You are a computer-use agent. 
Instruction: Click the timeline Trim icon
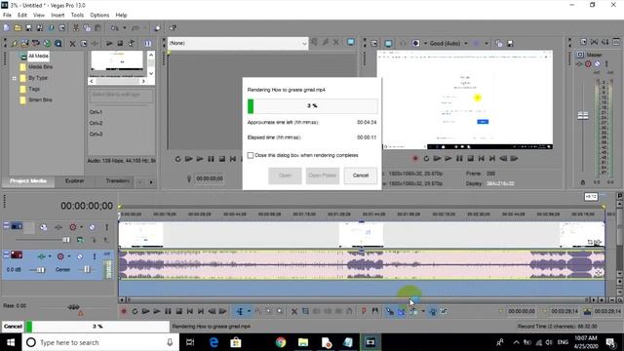pyautogui.click(x=305, y=311)
